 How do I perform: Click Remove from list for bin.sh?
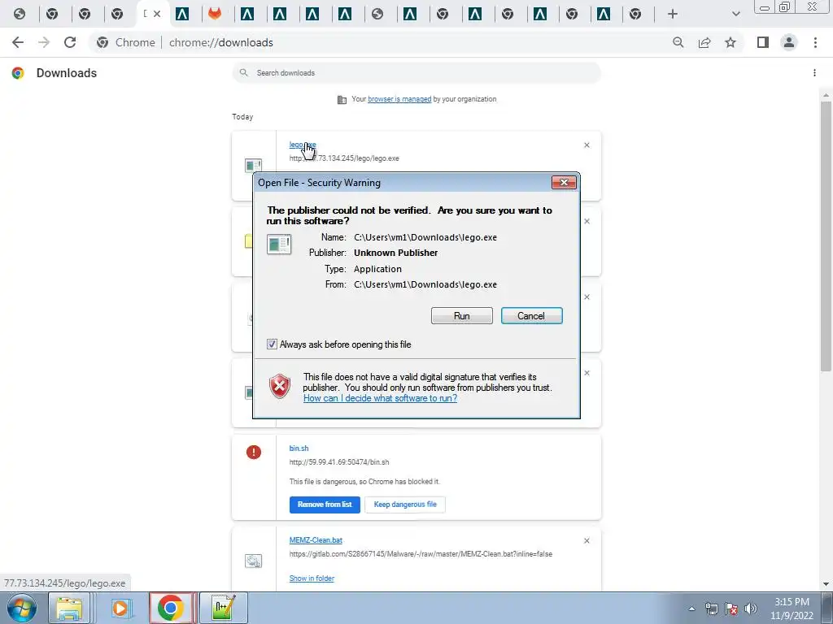point(325,505)
